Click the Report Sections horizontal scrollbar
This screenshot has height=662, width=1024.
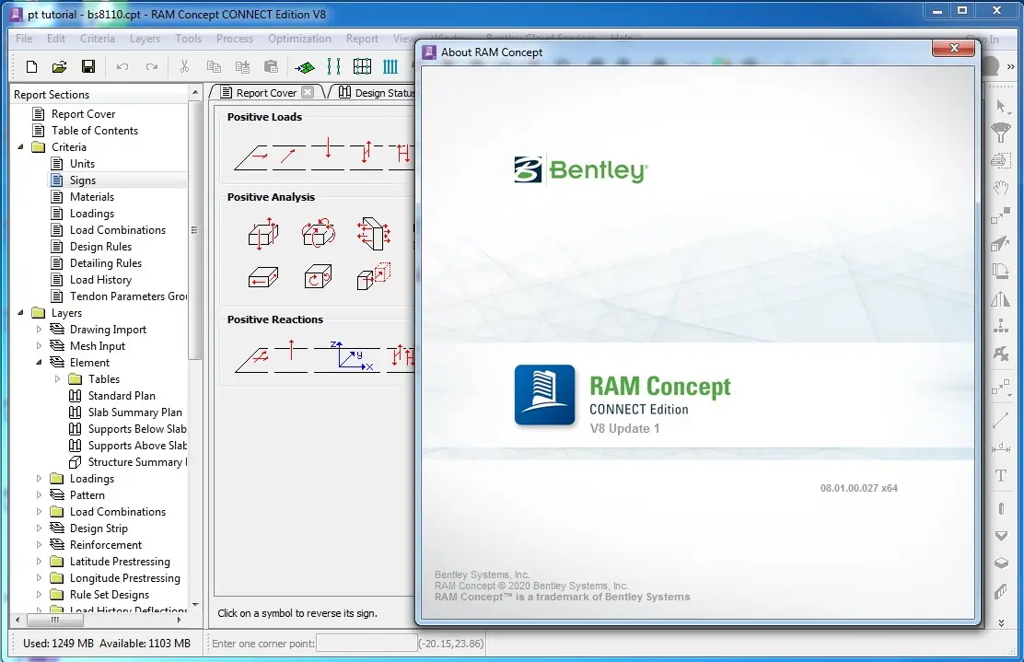pos(55,620)
